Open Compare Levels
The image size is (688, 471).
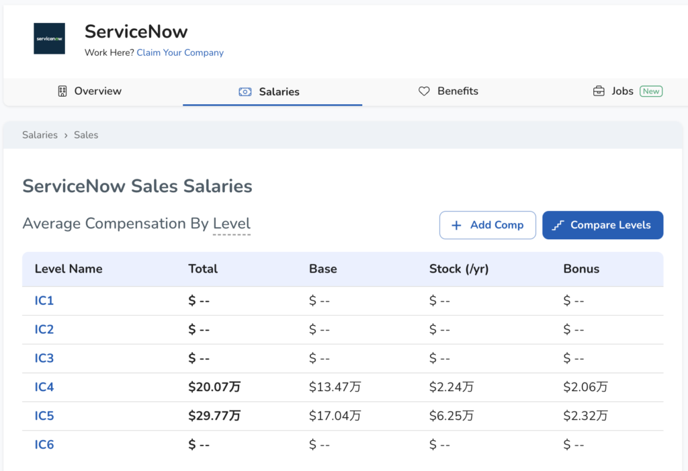click(x=603, y=225)
